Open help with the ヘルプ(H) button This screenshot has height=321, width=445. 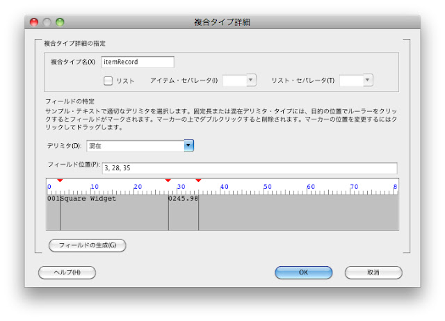(67, 272)
